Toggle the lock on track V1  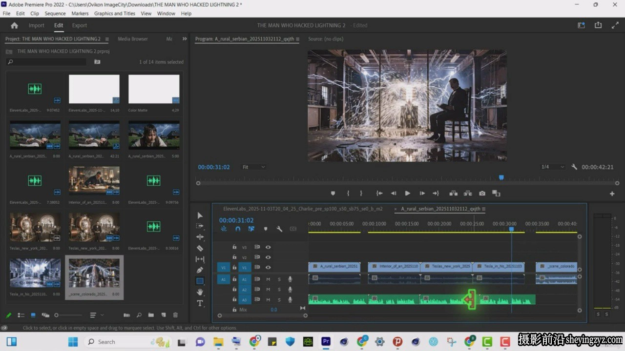pos(234,267)
